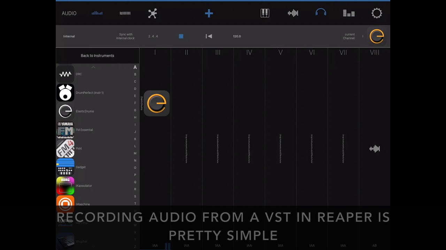
Task: Toggle the blue bars view icon
Action: point(97,13)
